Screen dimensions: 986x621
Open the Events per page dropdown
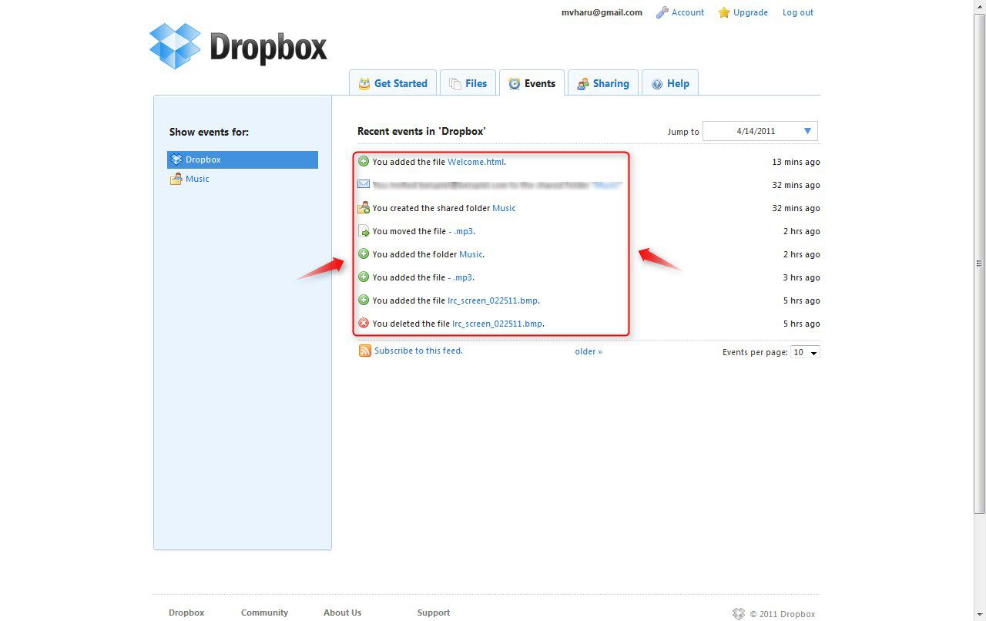tap(805, 352)
